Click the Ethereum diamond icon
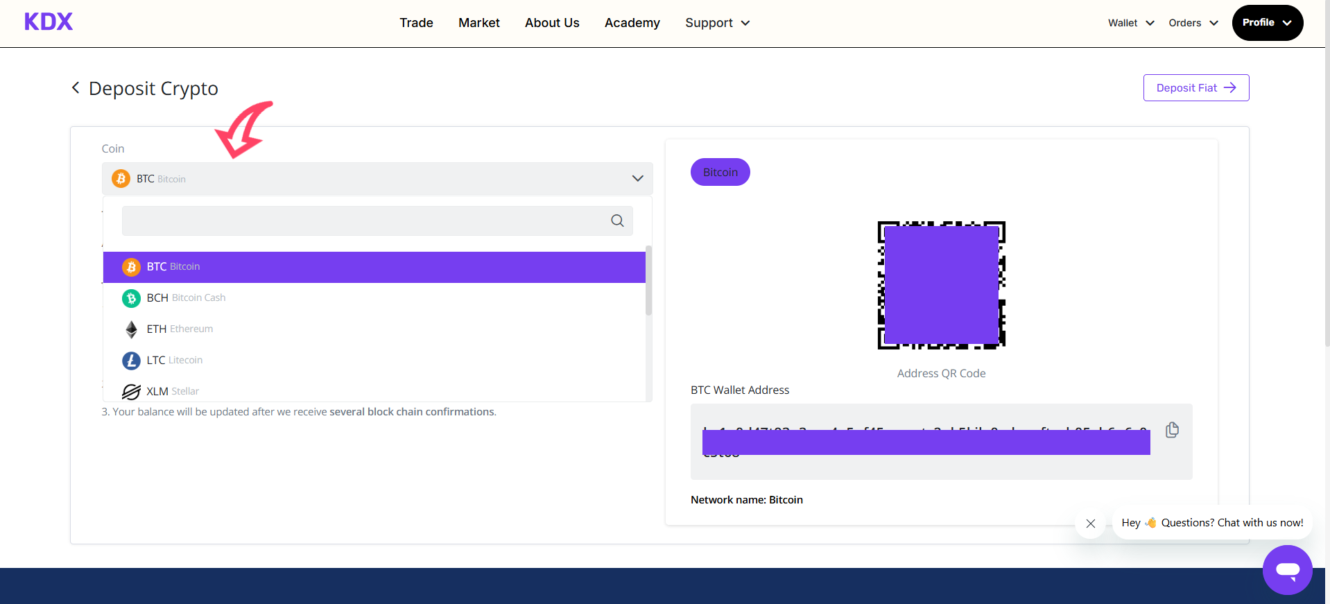1330x604 pixels. 131,329
